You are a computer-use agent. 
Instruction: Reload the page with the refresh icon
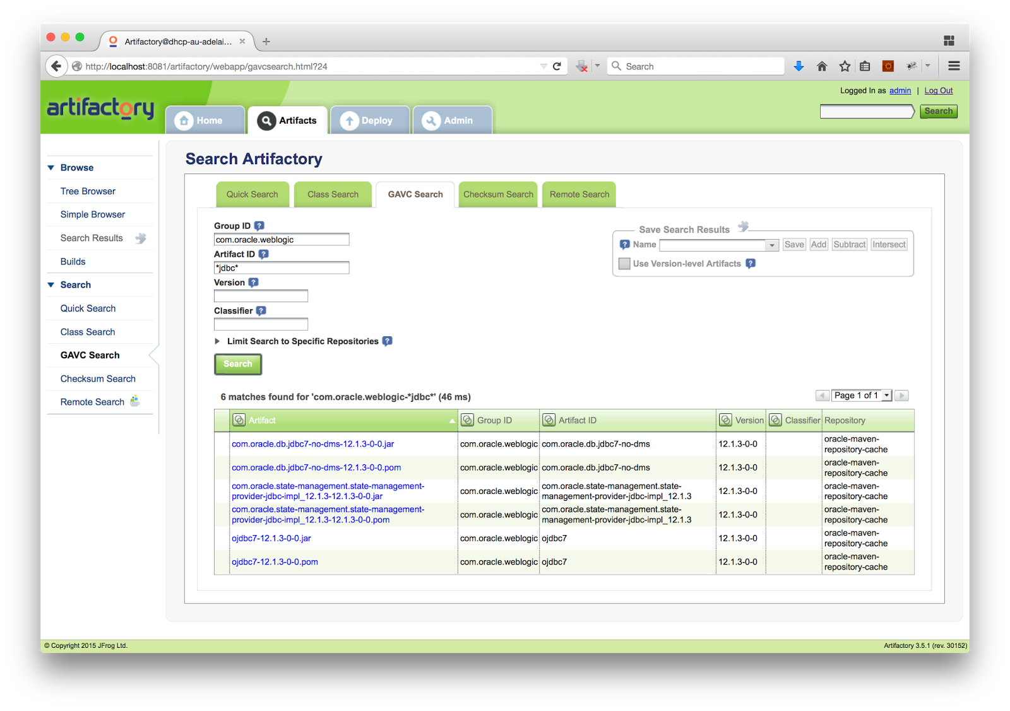click(x=557, y=66)
